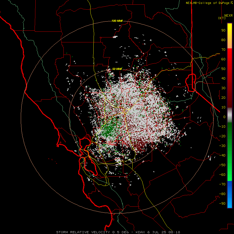Click the 20 value on velocity scale
The image size is (234, 234).
tap(223, 97)
